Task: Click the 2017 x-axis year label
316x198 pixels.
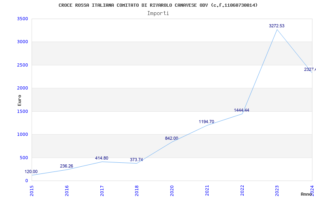Action: (x=102, y=191)
